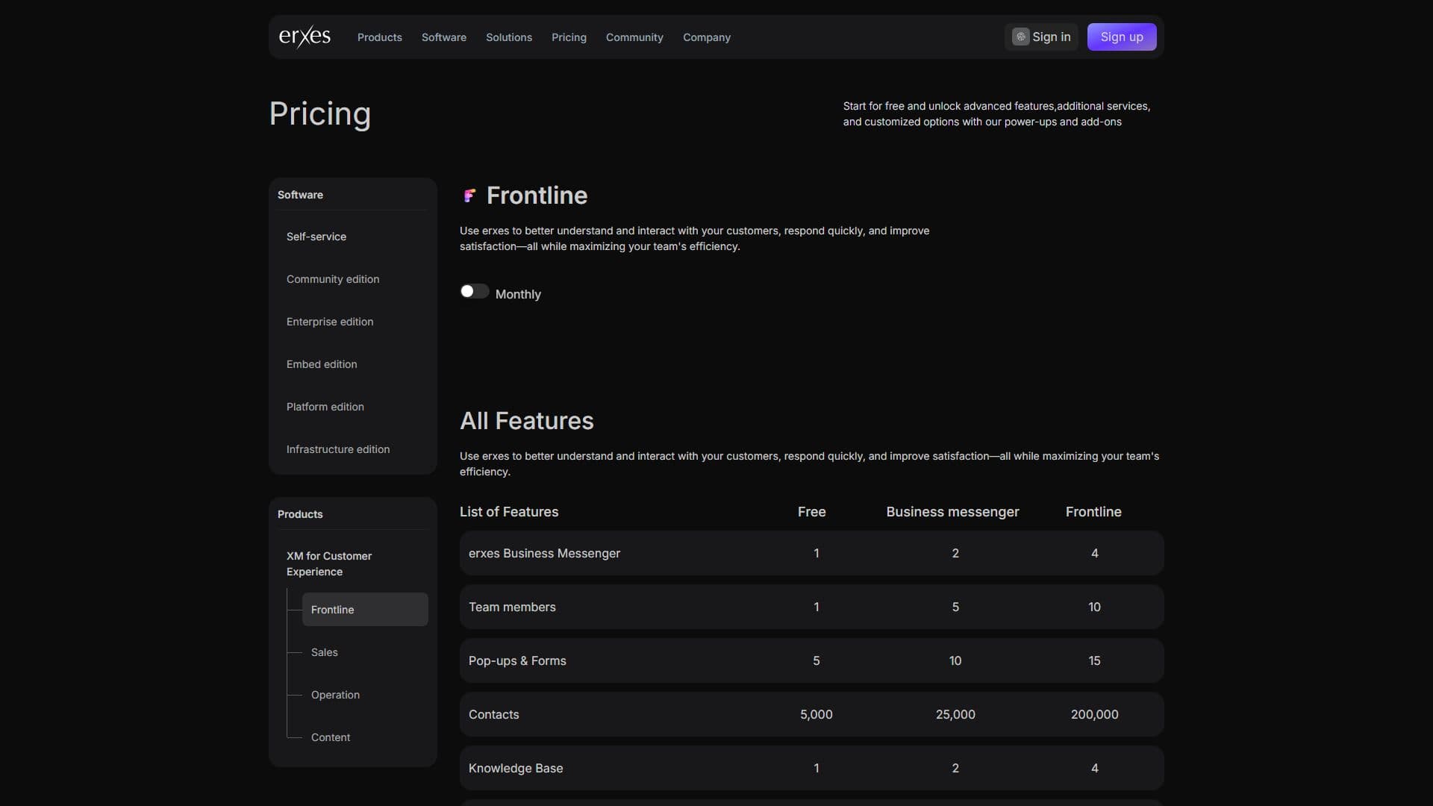Click the 5,000 Contacts value
Viewport: 1433px width, 806px height.
click(x=816, y=714)
